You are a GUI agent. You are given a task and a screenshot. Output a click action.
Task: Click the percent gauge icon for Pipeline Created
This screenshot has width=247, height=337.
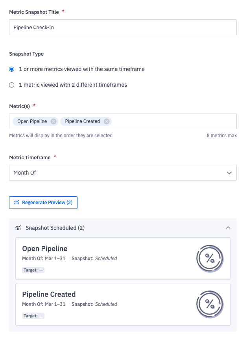coord(210,304)
